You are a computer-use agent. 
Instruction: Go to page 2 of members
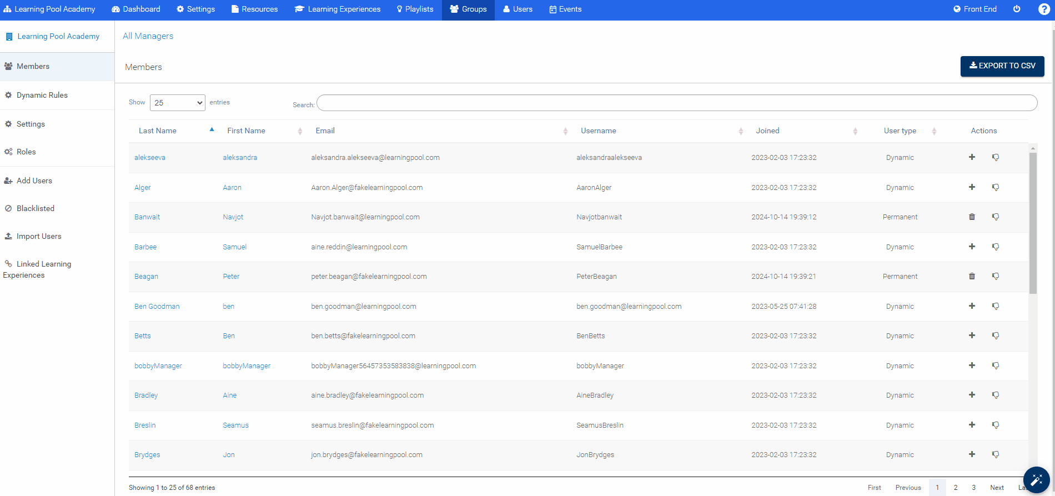click(955, 488)
